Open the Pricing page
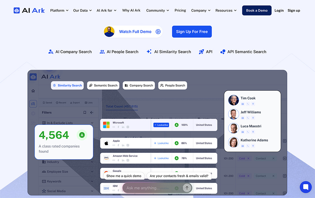Image resolution: width=315 pixels, height=198 pixels. click(x=180, y=10)
